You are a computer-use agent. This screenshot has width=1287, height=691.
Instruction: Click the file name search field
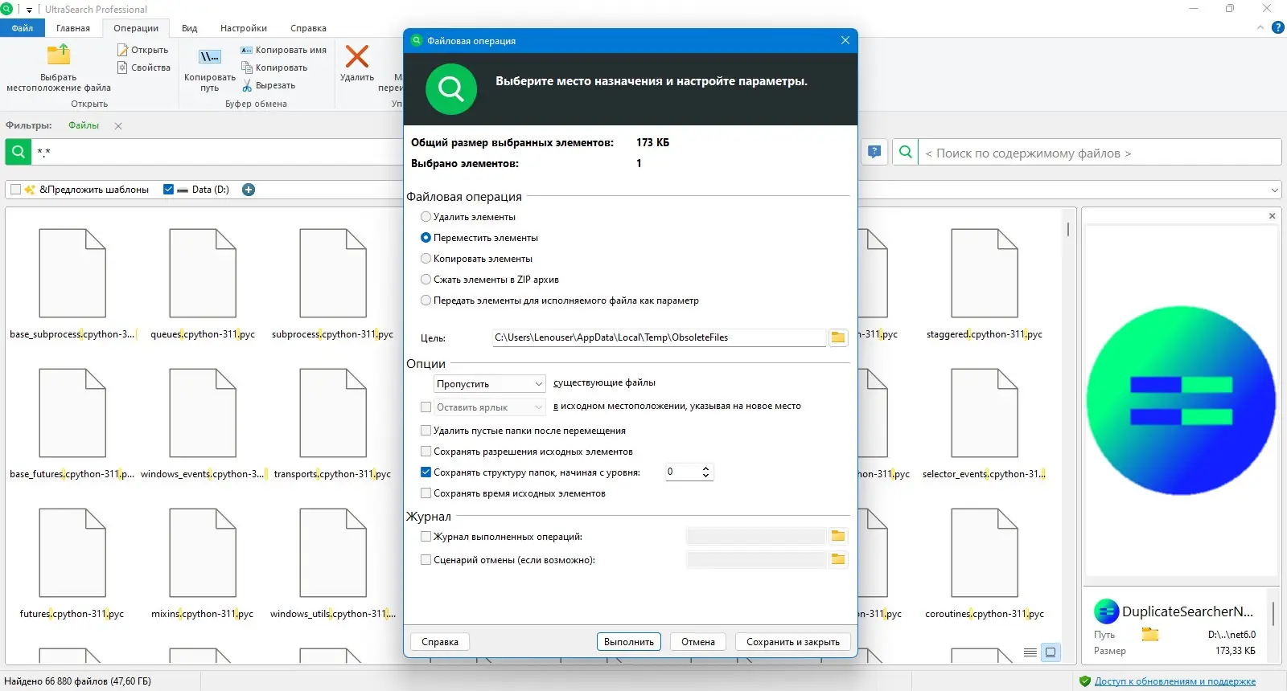[x=217, y=152]
